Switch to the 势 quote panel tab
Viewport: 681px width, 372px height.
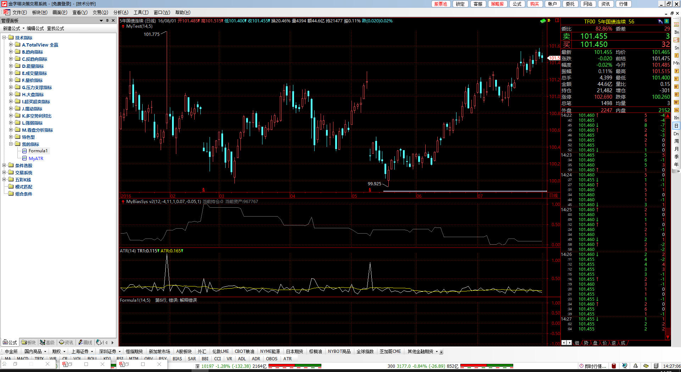pyautogui.click(x=586, y=343)
